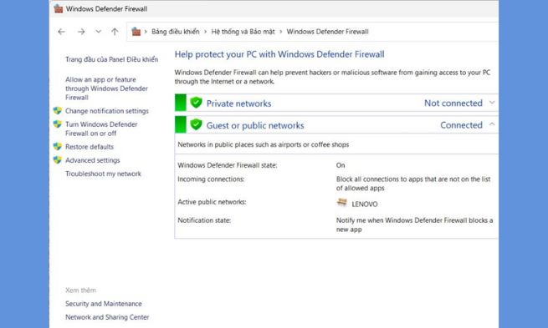Viewport: 548px width, 328px height.
Task: Click Active public networks label
Action: (x=212, y=202)
